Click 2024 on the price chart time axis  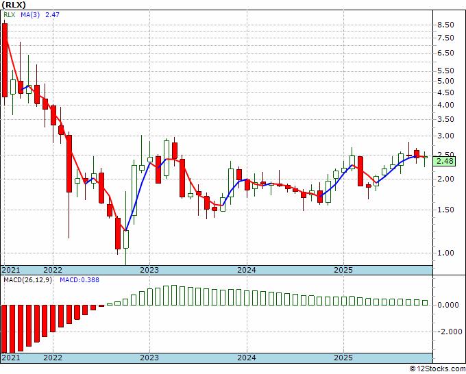pos(247,270)
